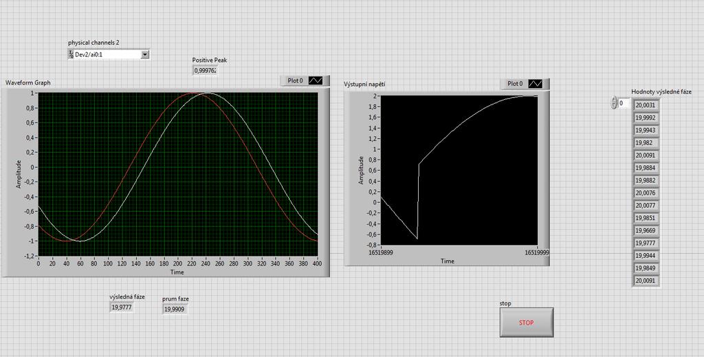
Task: Click x-axis max label 400 on Waveform Graph
Action: [x=318, y=264]
